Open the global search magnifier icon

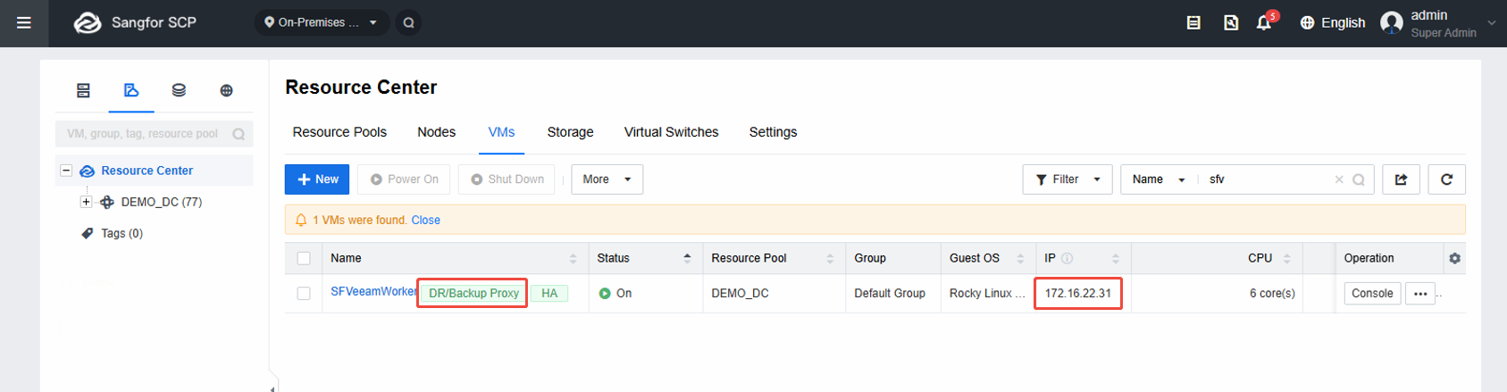408,22
